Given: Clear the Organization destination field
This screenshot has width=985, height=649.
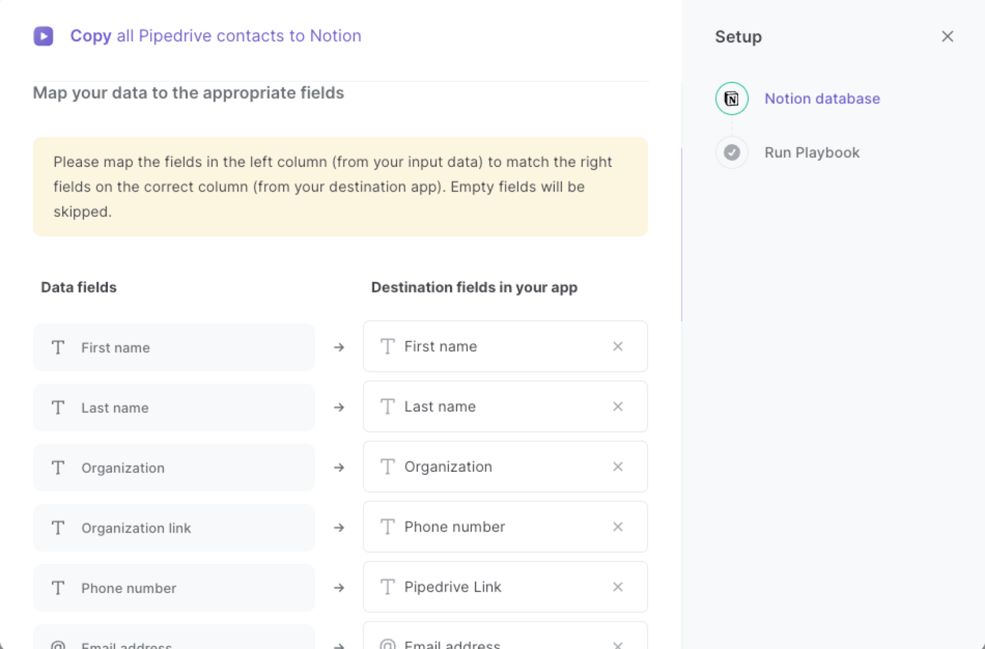Looking at the screenshot, I should [617, 467].
